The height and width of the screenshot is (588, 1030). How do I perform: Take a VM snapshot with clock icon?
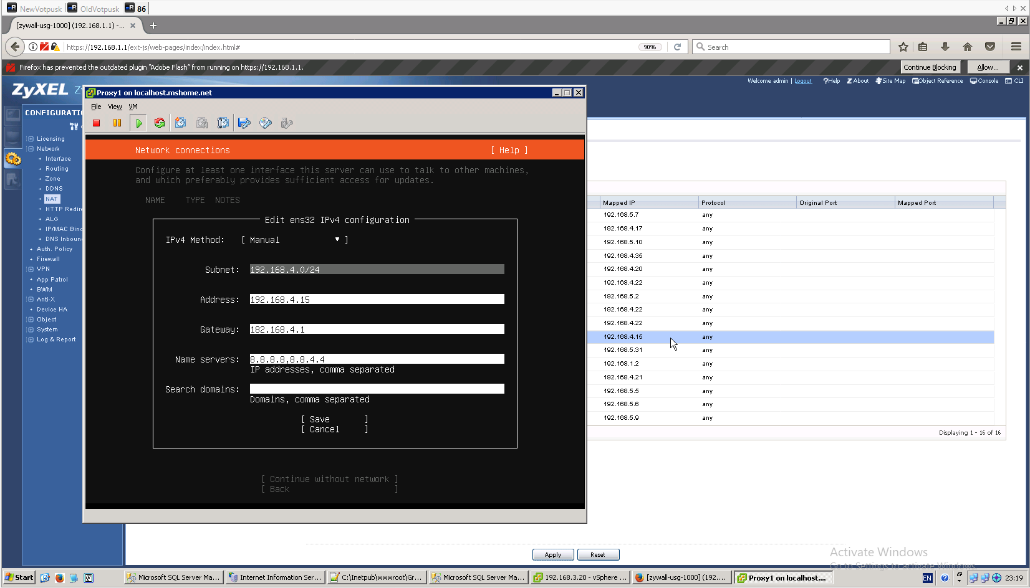coord(181,123)
